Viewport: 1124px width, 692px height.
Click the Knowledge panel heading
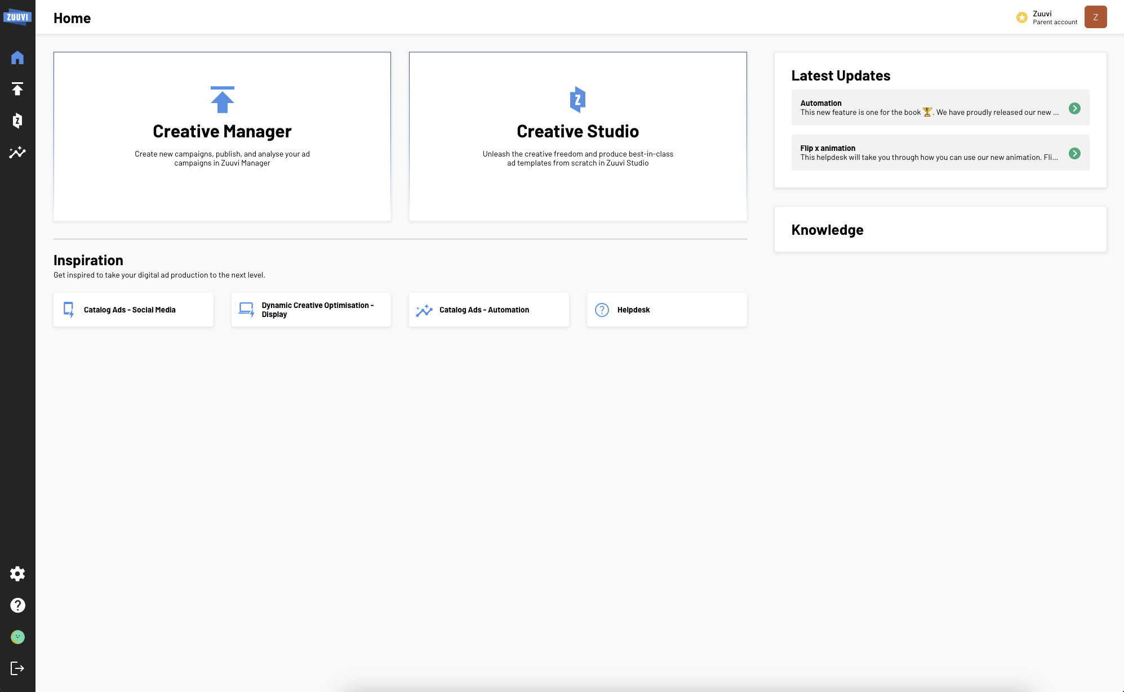(827, 230)
